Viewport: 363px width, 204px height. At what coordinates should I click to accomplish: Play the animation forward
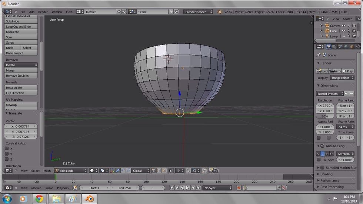(x=187, y=188)
